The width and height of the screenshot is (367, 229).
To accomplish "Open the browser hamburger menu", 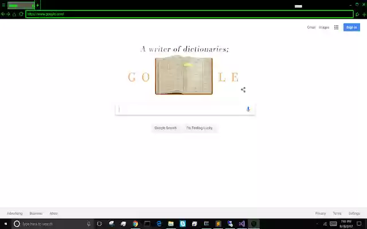I will [3, 5].
